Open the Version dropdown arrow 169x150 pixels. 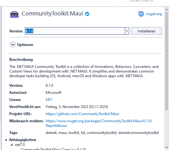tap(127, 31)
